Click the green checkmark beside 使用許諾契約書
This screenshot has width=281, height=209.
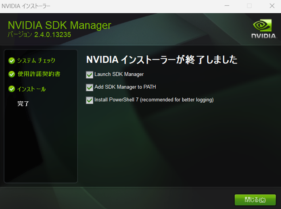coord(12,74)
